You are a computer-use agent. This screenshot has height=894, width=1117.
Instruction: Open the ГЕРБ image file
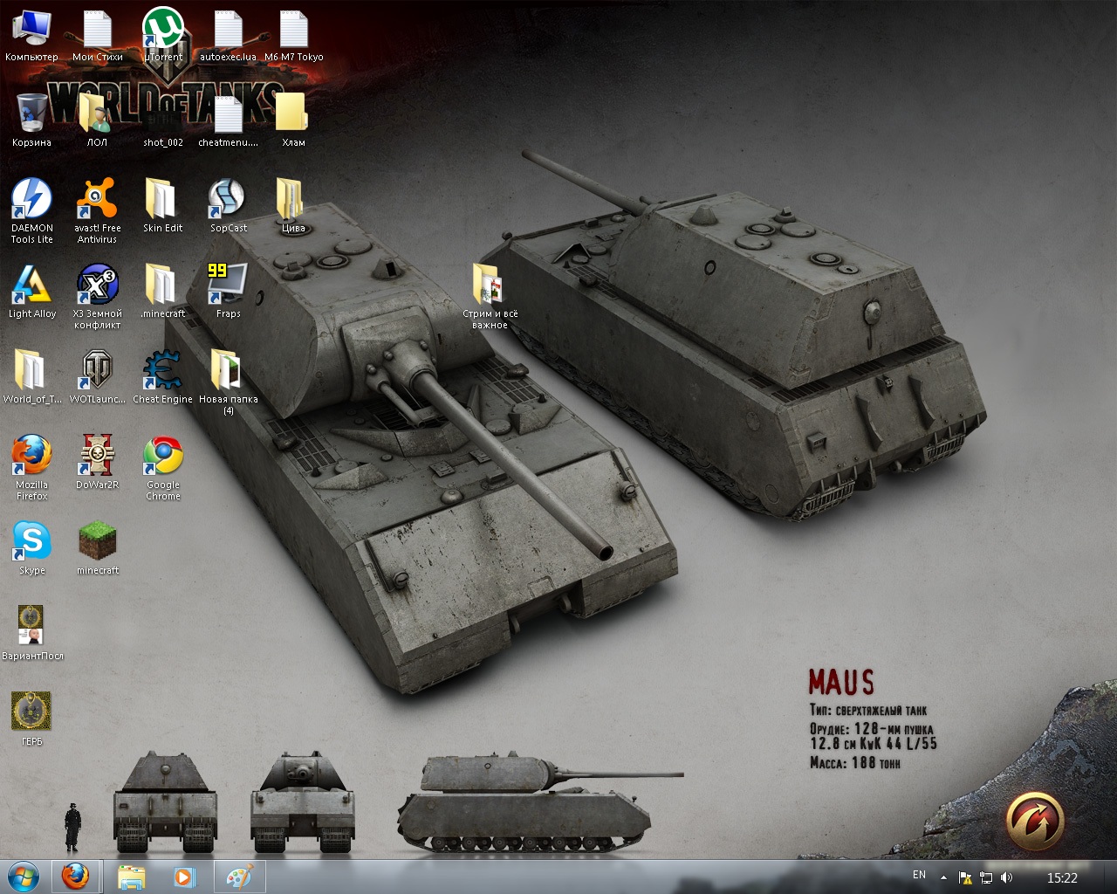click(x=31, y=719)
